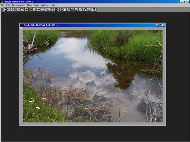Open the Window menu

coord(45,5)
